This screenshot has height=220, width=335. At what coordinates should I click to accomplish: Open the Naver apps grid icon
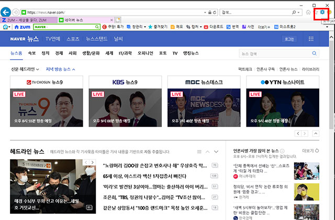pos(311,39)
